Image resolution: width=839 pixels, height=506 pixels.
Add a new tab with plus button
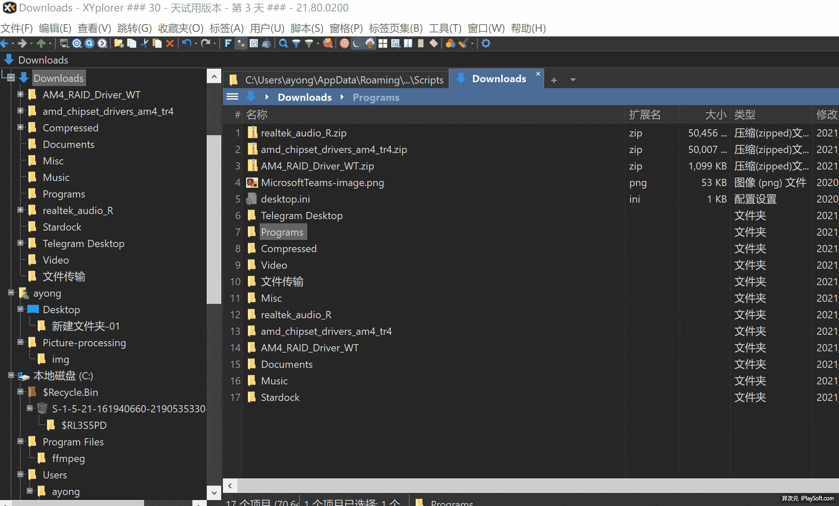click(554, 80)
